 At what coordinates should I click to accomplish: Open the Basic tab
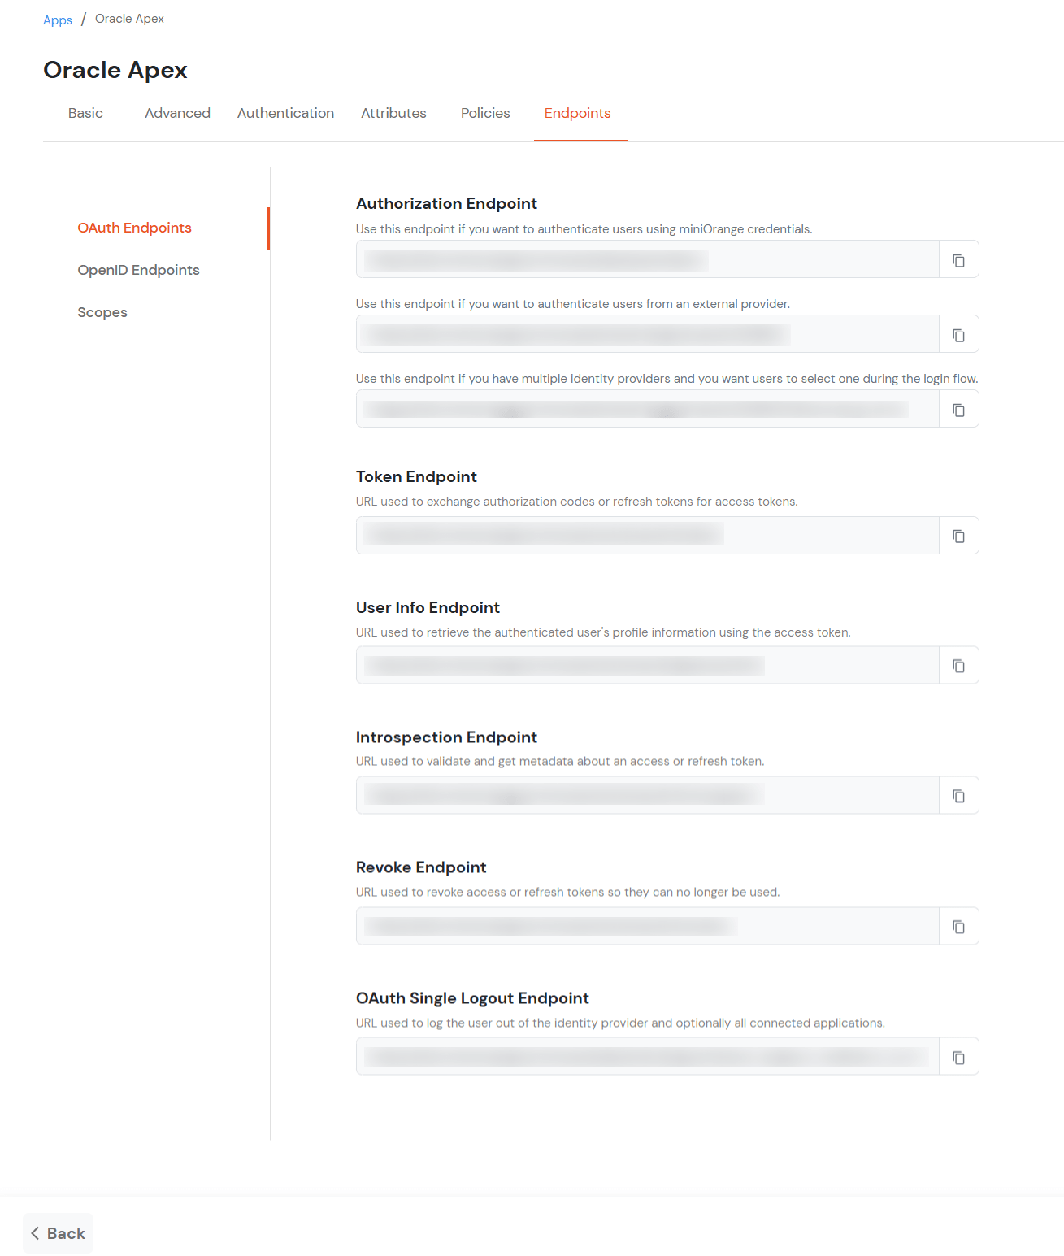pos(85,113)
